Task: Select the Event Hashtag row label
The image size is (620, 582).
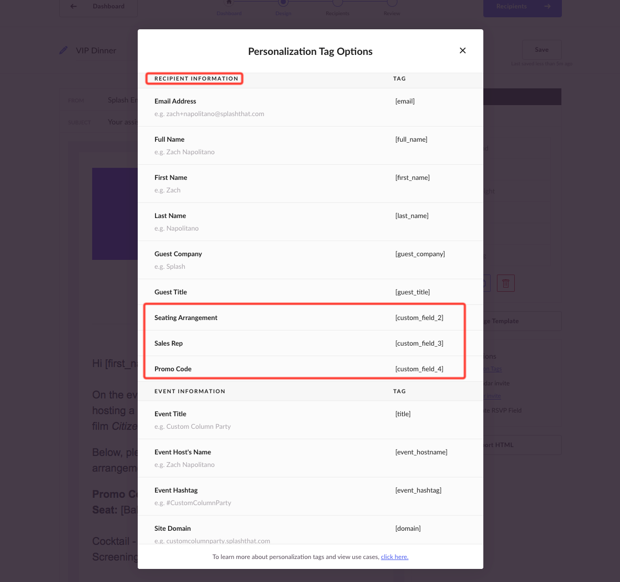Action: (176, 490)
